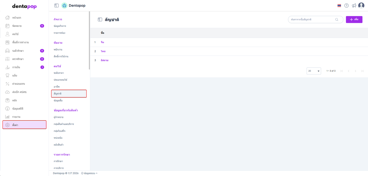Open the หน้าแรก home icon in sidebar

pyautogui.click(x=8, y=18)
